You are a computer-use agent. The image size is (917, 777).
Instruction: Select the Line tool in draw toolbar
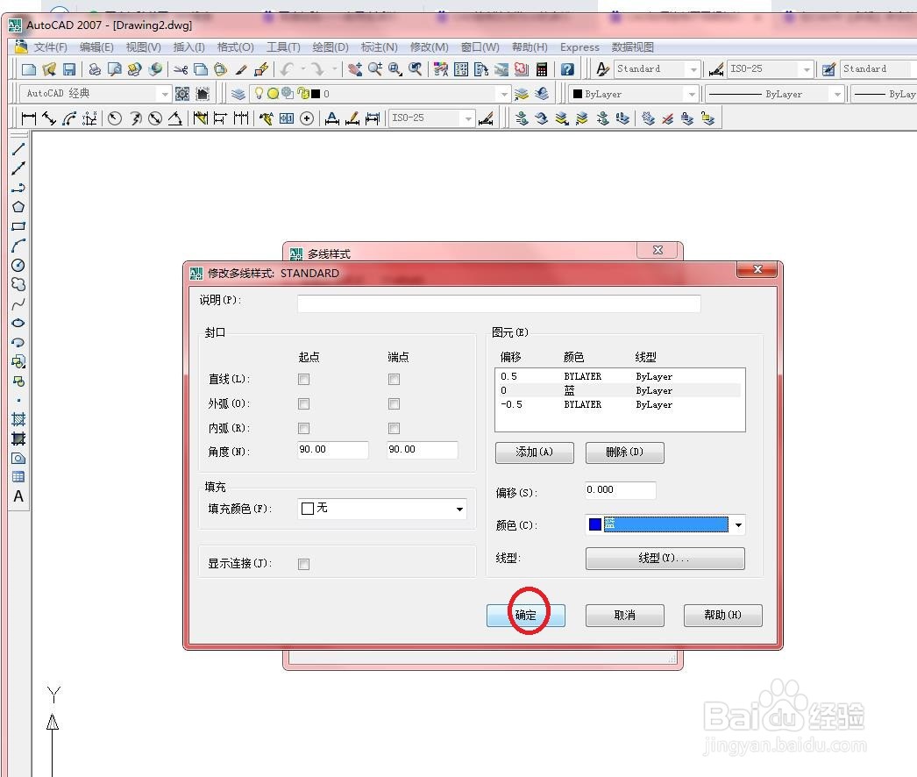pos(18,148)
